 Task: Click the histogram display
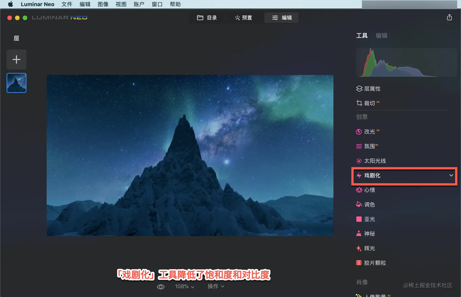(406, 62)
